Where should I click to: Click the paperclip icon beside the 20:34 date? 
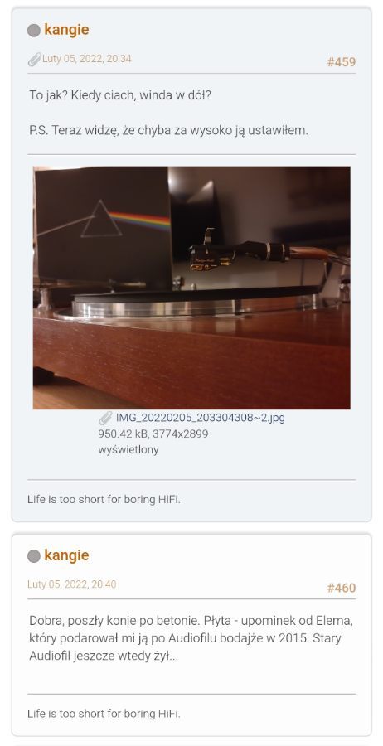point(34,59)
